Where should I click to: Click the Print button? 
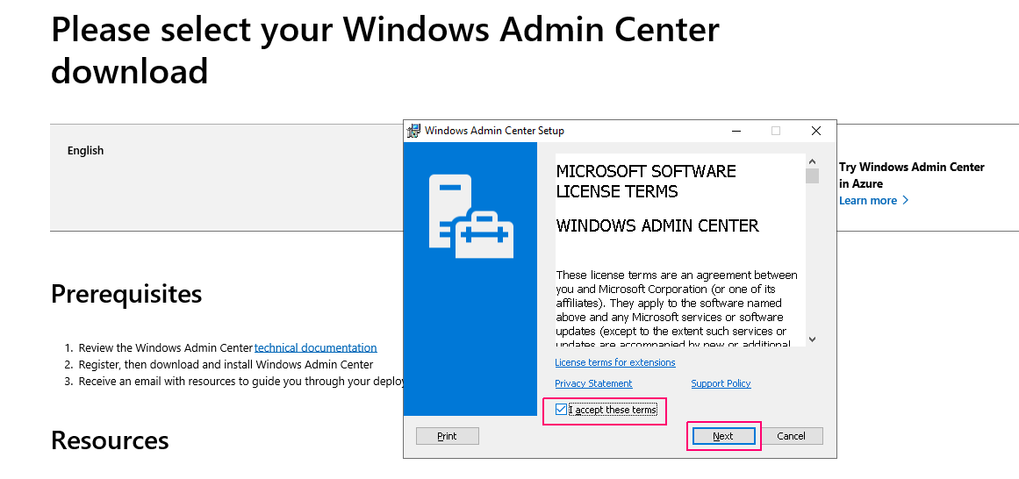coord(447,436)
